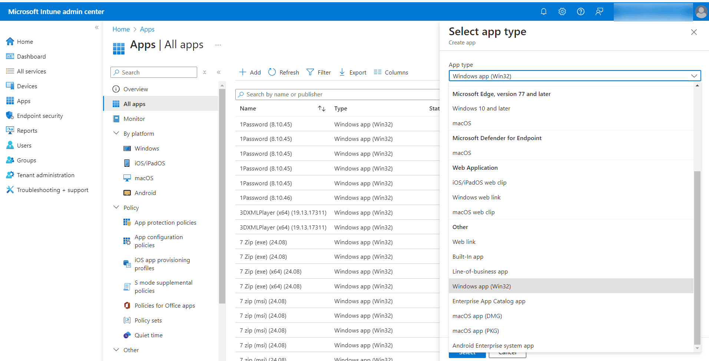This screenshot has height=361, width=709.
Task: Choose macOS app (DMG) from list
Action: click(x=477, y=316)
